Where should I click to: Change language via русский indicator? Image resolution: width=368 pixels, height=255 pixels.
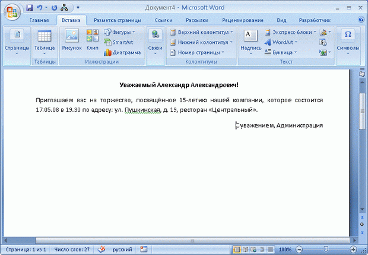coord(122,250)
